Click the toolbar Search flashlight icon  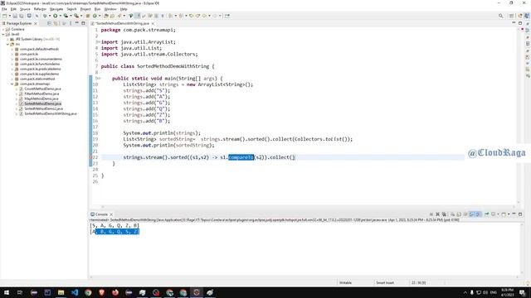(119, 16)
